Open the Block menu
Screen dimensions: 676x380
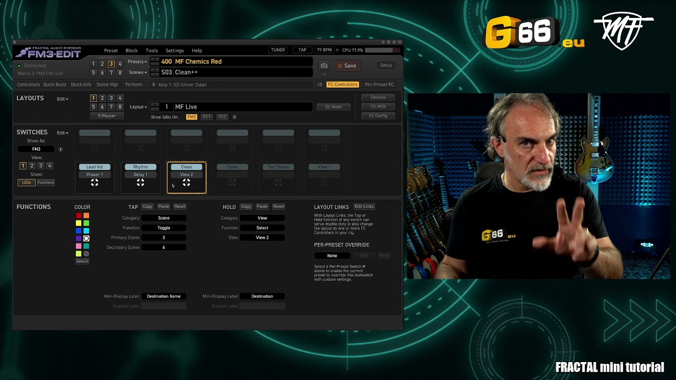click(132, 51)
